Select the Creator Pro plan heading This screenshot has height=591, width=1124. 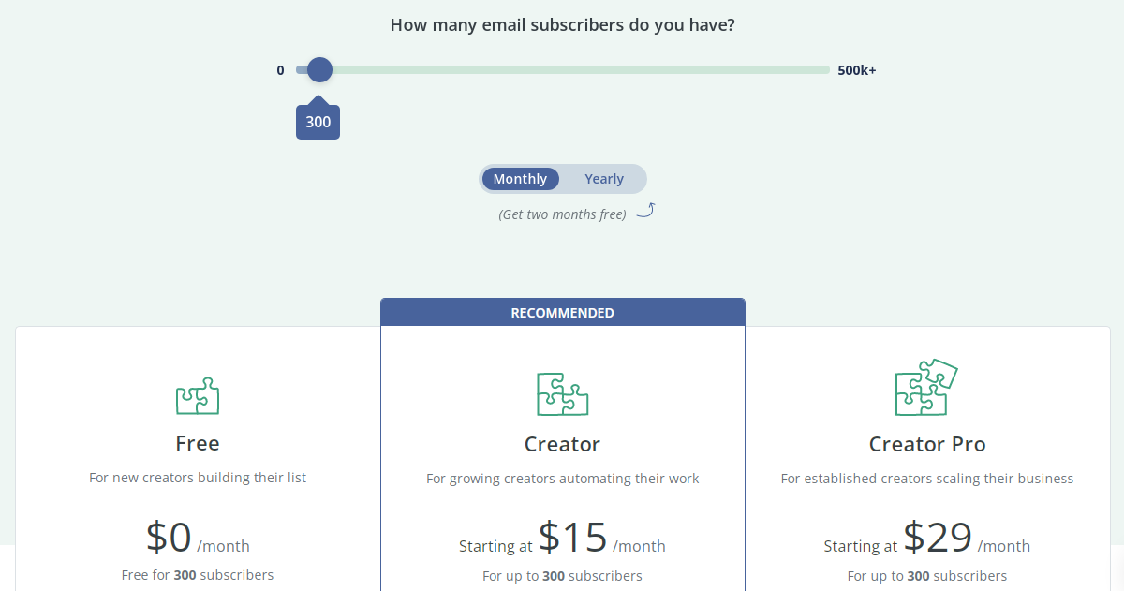[927, 444]
